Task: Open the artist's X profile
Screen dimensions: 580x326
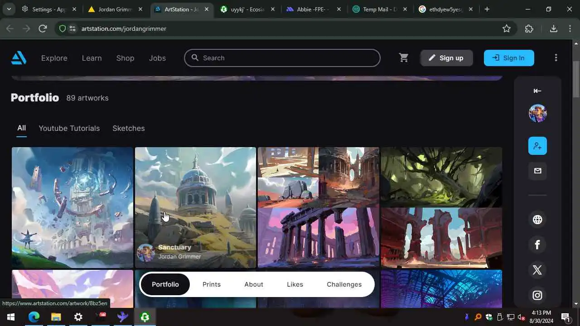Action: pyautogui.click(x=537, y=270)
